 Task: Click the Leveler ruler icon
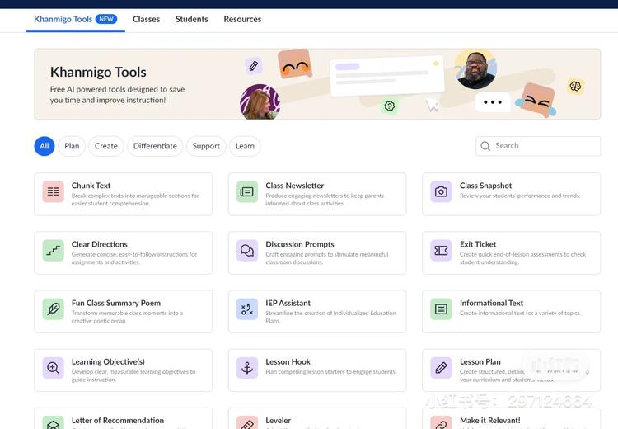click(x=247, y=422)
